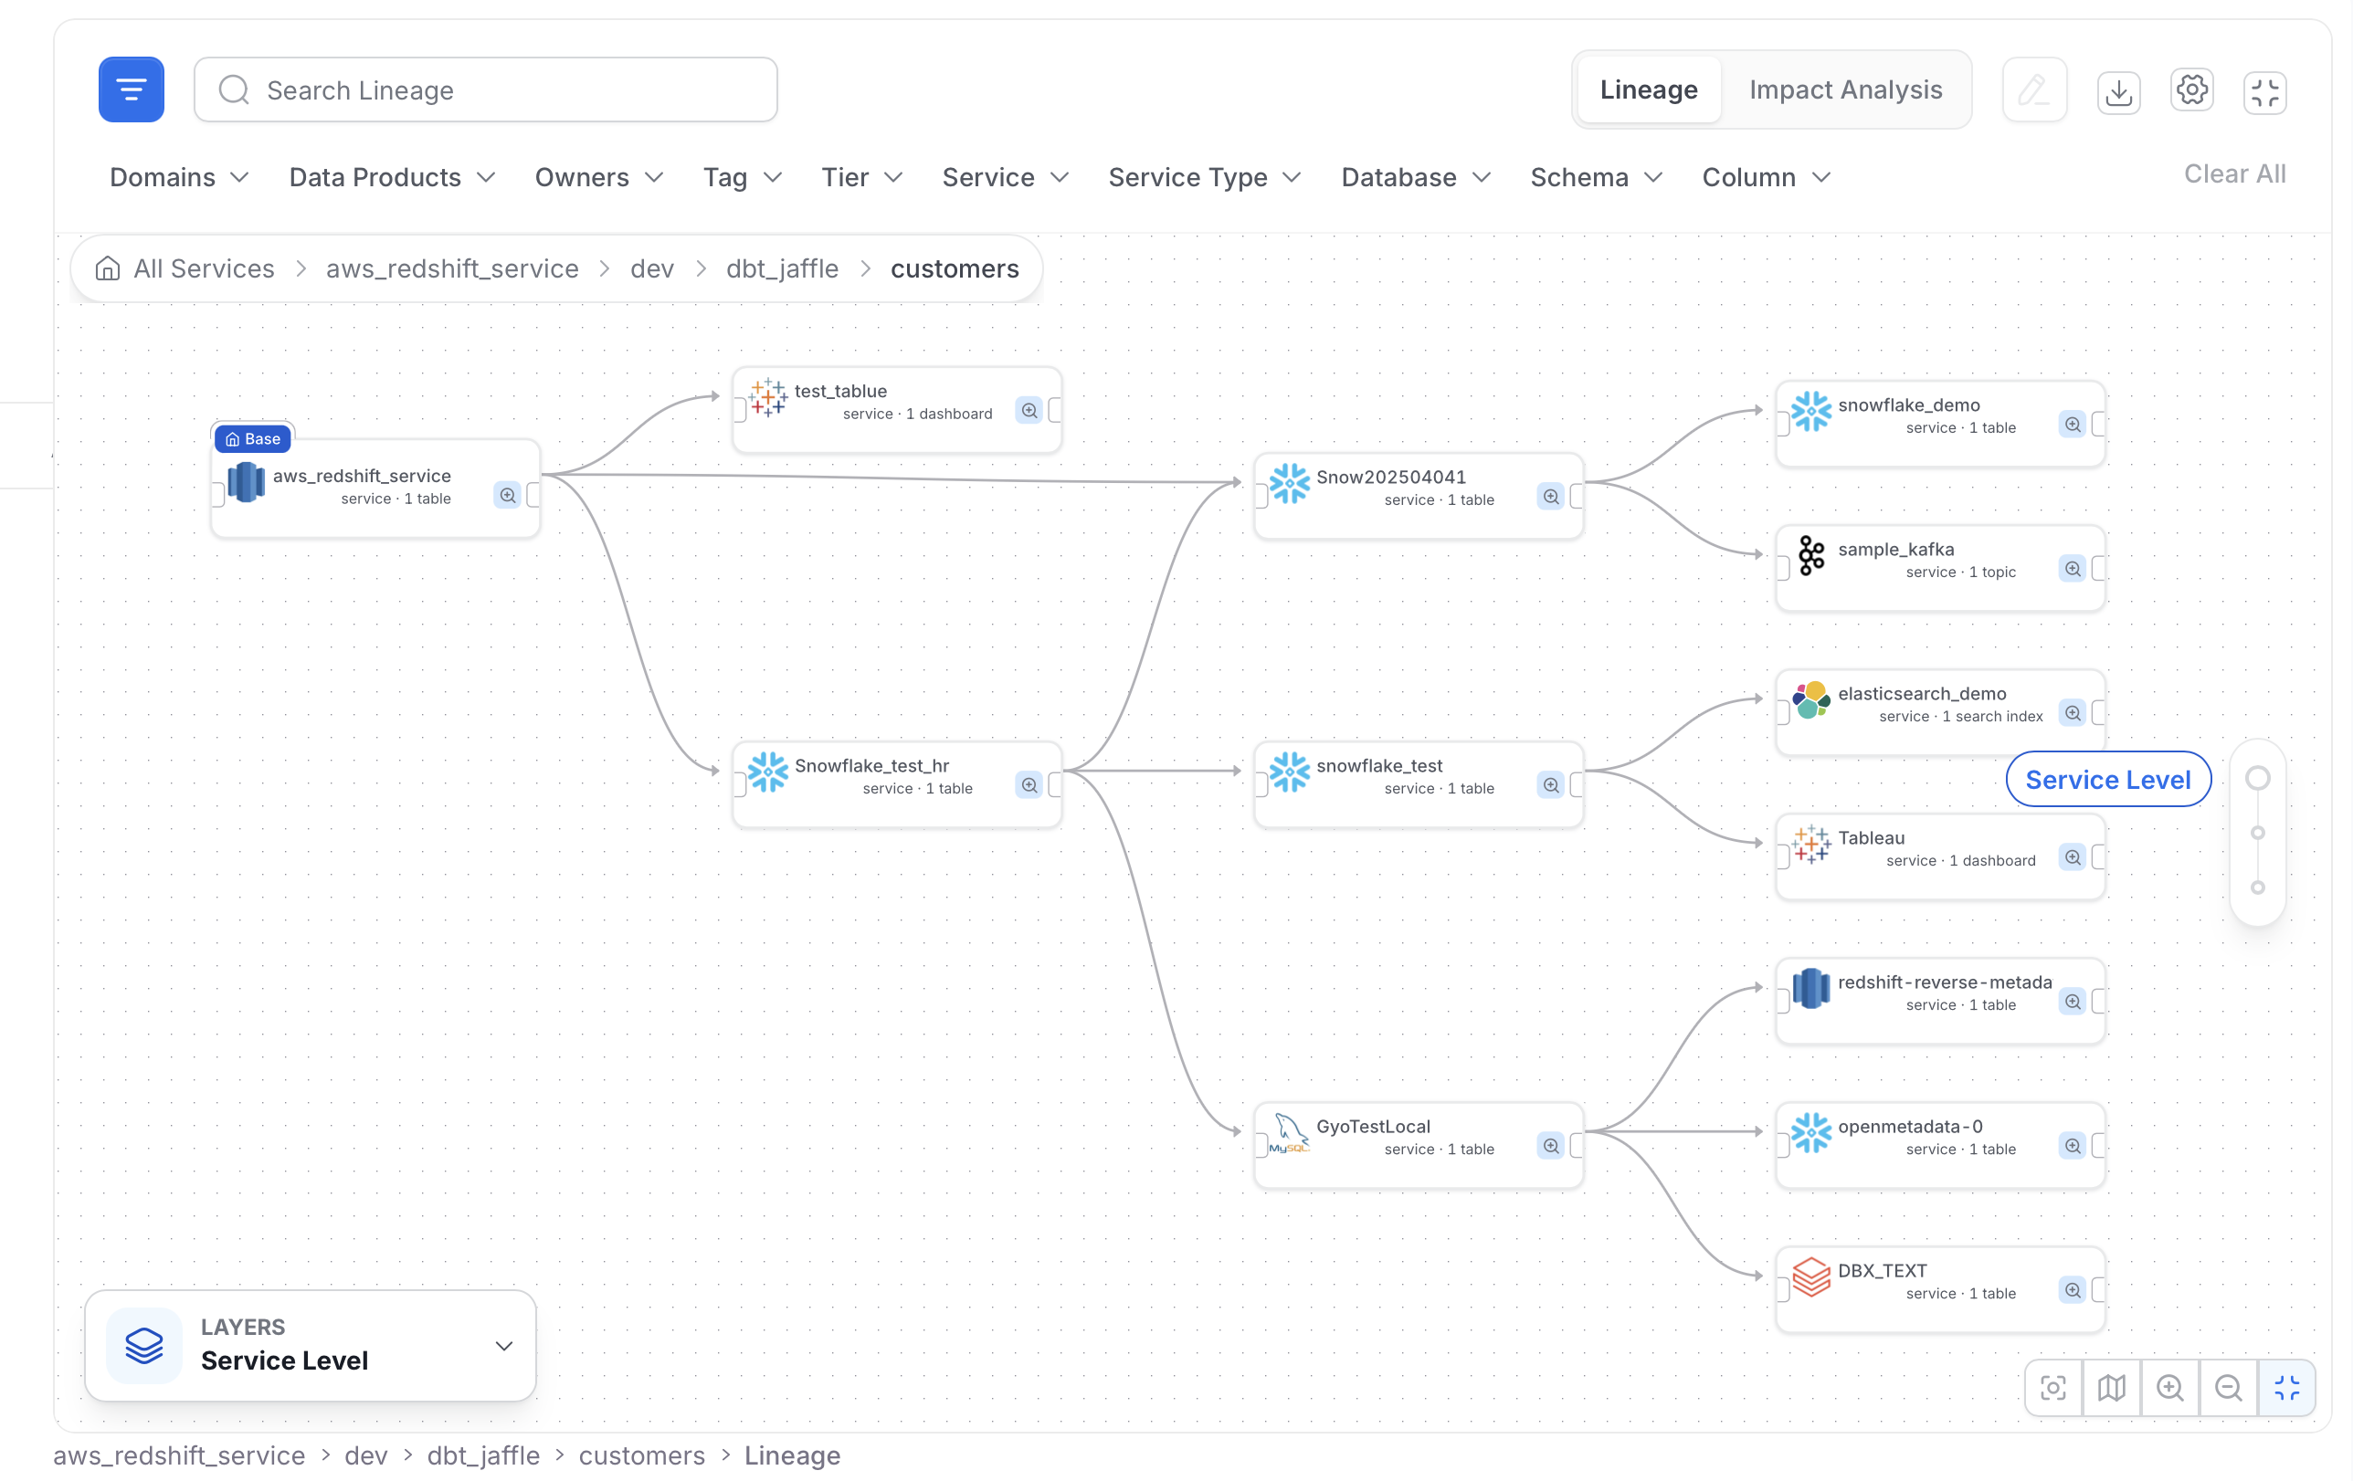Select the Tableau service node
2353x1481 pixels.
[1939, 856]
